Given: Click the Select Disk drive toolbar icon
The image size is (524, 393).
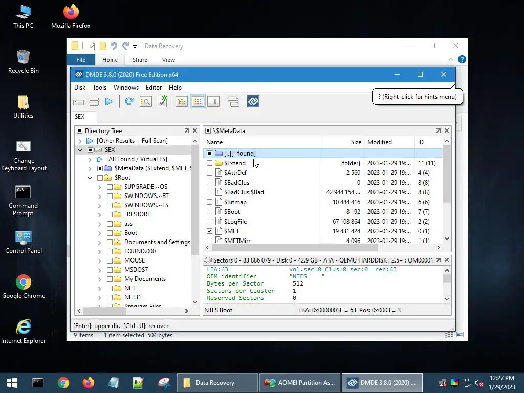Looking at the screenshot, I should [x=78, y=102].
